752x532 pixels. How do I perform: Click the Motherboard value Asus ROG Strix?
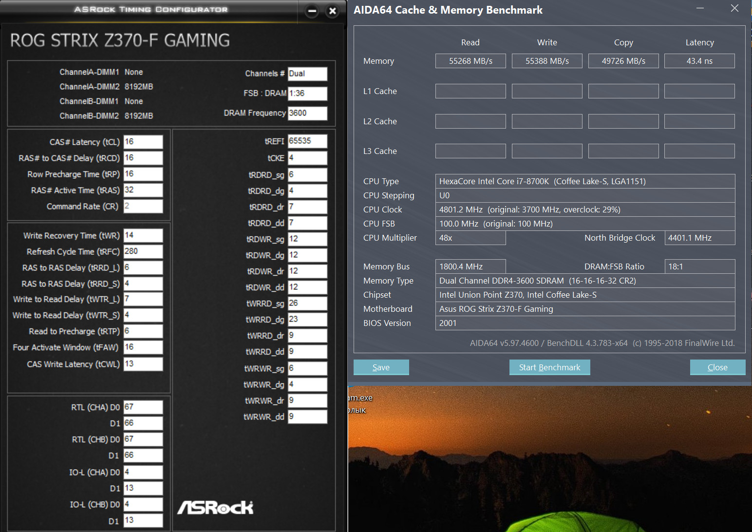pyautogui.click(x=585, y=309)
